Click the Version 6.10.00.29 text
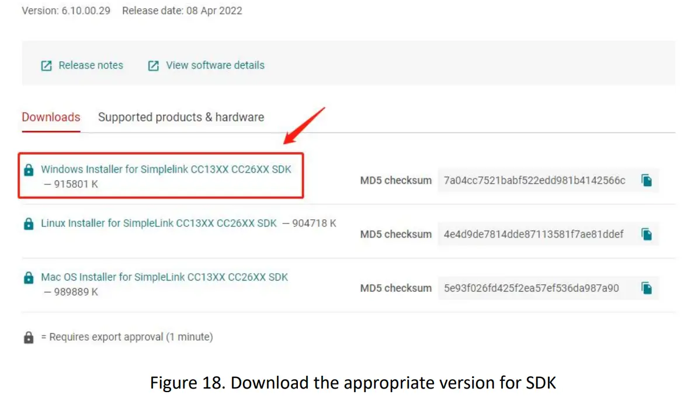Viewport: 698px width, 409px height. pyautogui.click(x=66, y=11)
